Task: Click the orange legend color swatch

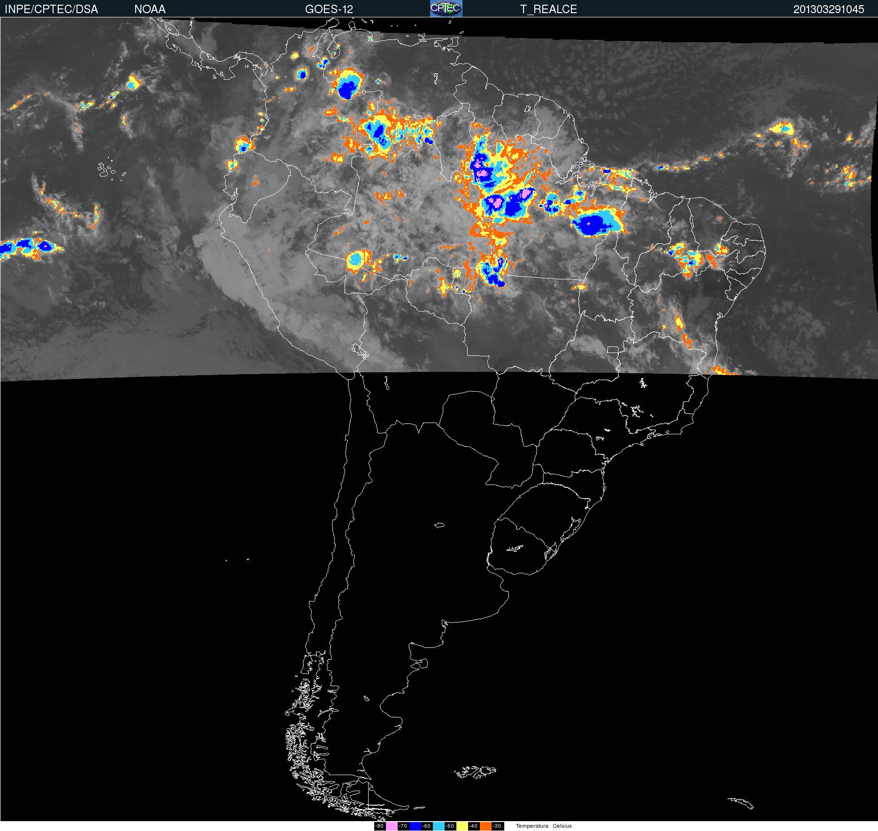Action: [x=485, y=826]
